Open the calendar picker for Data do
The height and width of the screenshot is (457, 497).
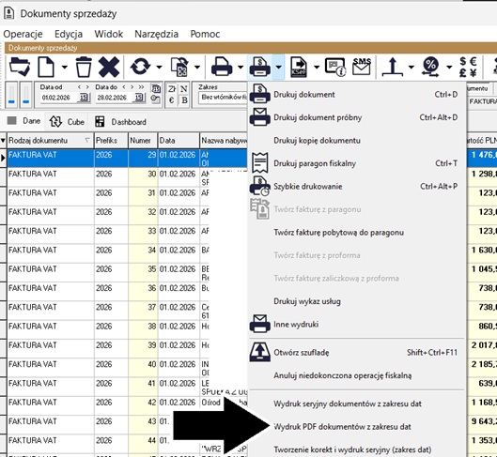point(139,98)
